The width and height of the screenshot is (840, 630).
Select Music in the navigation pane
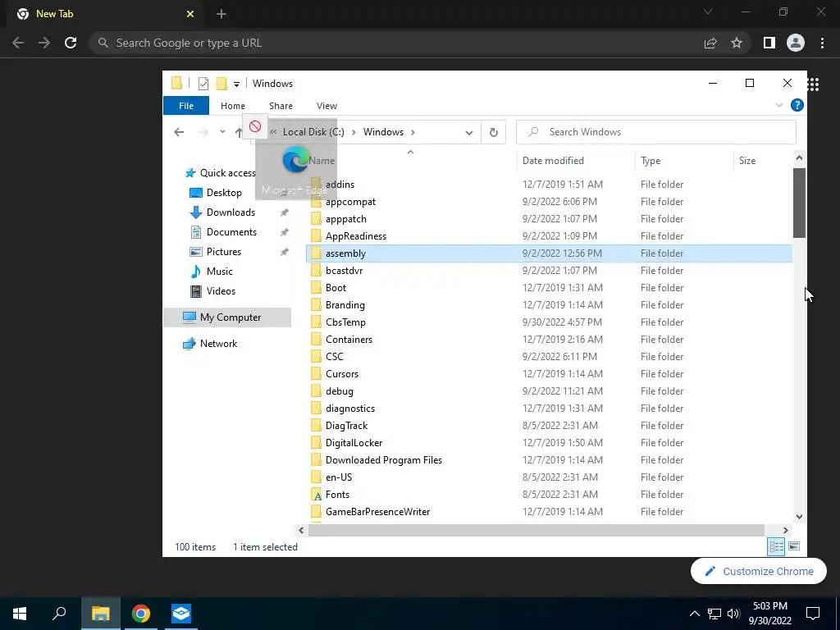[x=220, y=271]
